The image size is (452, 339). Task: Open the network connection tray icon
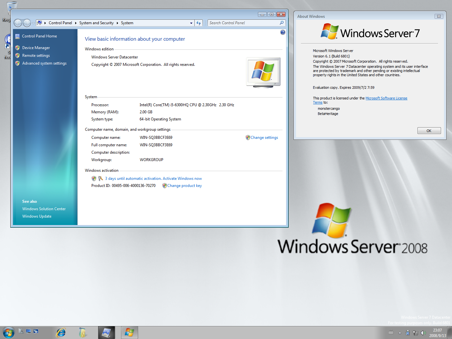click(416, 333)
